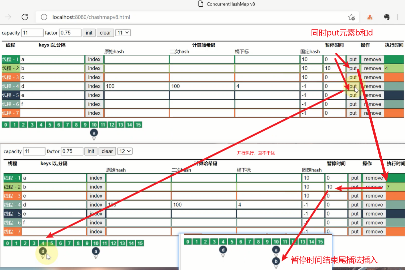This screenshot has width=405, height=271.
Task: Click remove for thread 3 in bottom panel
Action: tap(374, 196)
